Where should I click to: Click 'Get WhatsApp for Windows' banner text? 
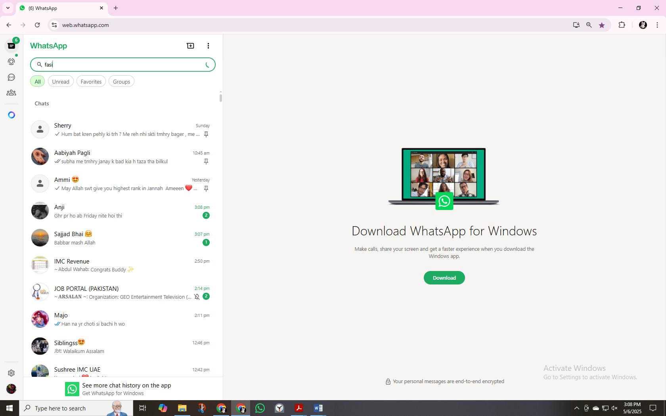tap(113, 393)
